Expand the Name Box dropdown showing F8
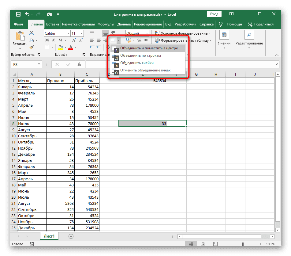This screenshot has width=291, height=256. pyautogui.click(x=39, y=64)
